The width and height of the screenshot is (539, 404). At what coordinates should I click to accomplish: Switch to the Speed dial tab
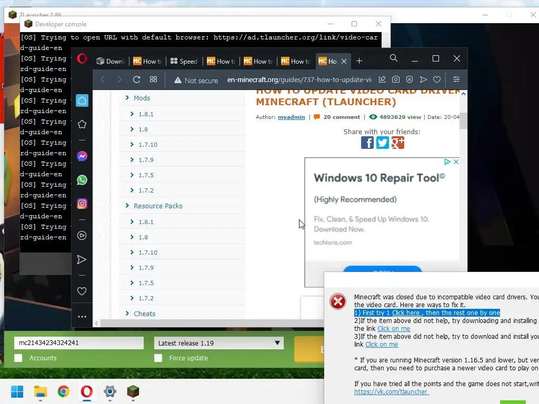(x=184, y=61)
